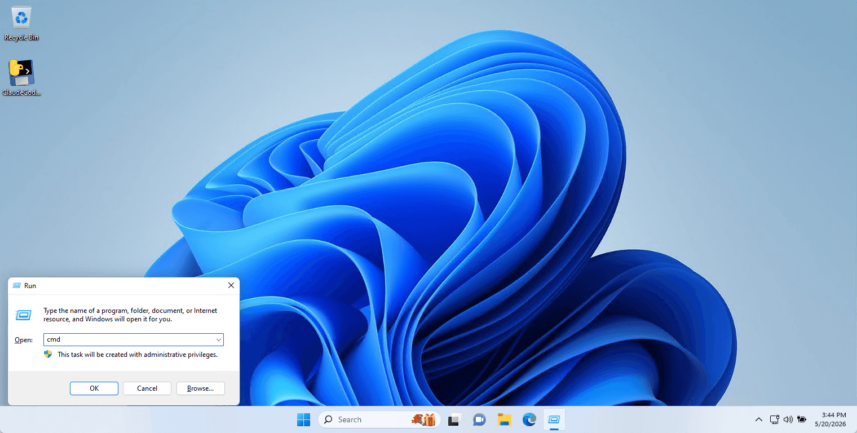Open the Windows Start menu
The width and height of the screenshot is (857, 433).
click(x=303, y=419)
